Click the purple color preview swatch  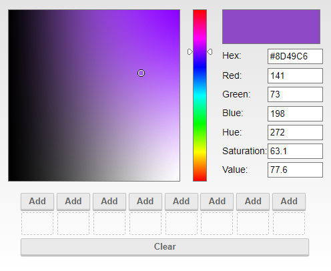pos(271,27)
